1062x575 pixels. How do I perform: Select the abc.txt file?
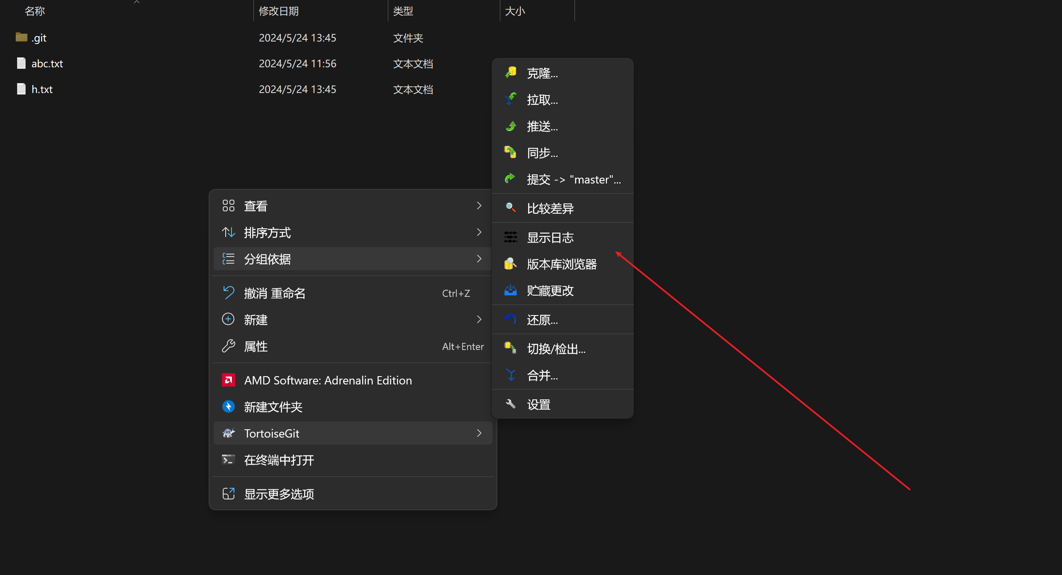click(47, 64)
